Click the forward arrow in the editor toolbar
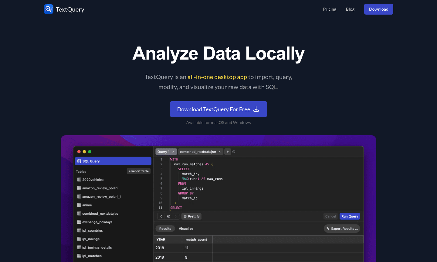Screen dimensions: 437x262 (175, 216)
